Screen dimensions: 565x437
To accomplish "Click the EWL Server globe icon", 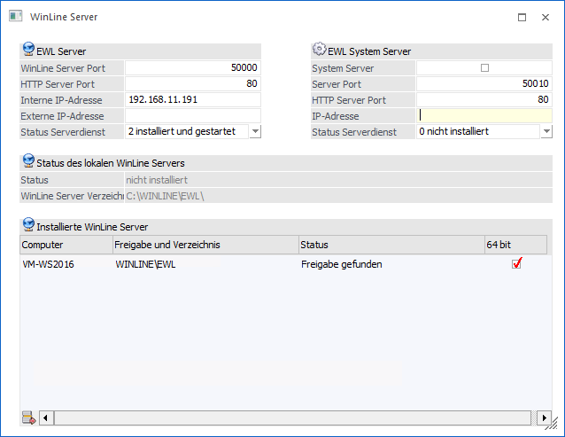I will coord(27,51).
